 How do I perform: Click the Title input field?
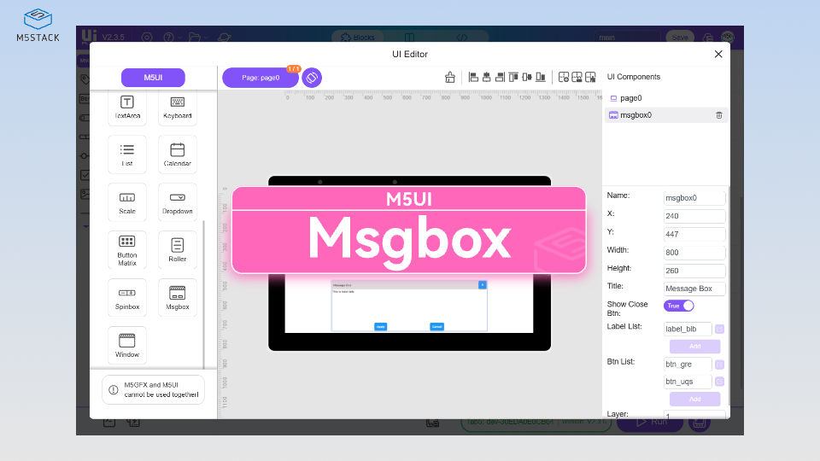click(694, 289)
